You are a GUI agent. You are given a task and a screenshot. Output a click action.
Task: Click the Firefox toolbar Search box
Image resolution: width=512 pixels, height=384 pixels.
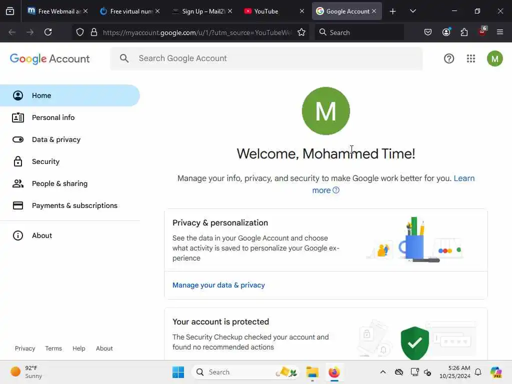tap(359, 32)
